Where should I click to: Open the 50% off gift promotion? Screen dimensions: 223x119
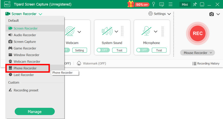coord(138,4)
